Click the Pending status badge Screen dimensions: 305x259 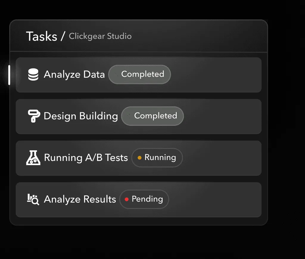[x=144, y=199]
